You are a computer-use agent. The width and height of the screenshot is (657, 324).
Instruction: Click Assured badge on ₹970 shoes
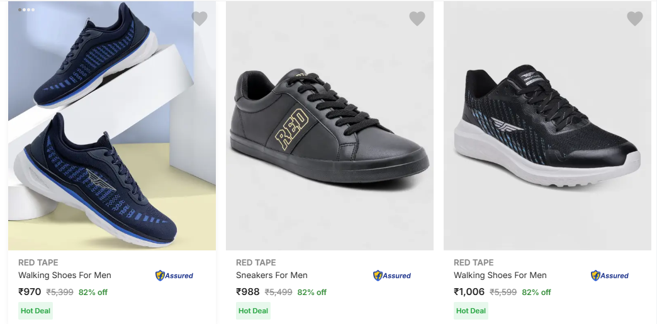pyautogui.click(x=174, y=276)
